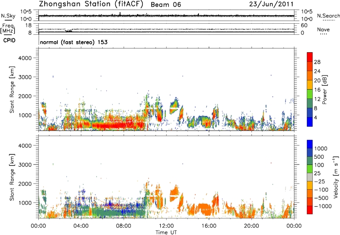The image size is (340, 235).
Task: Click the strong red power echo near 08:00
Action: [x=117, y=126]
